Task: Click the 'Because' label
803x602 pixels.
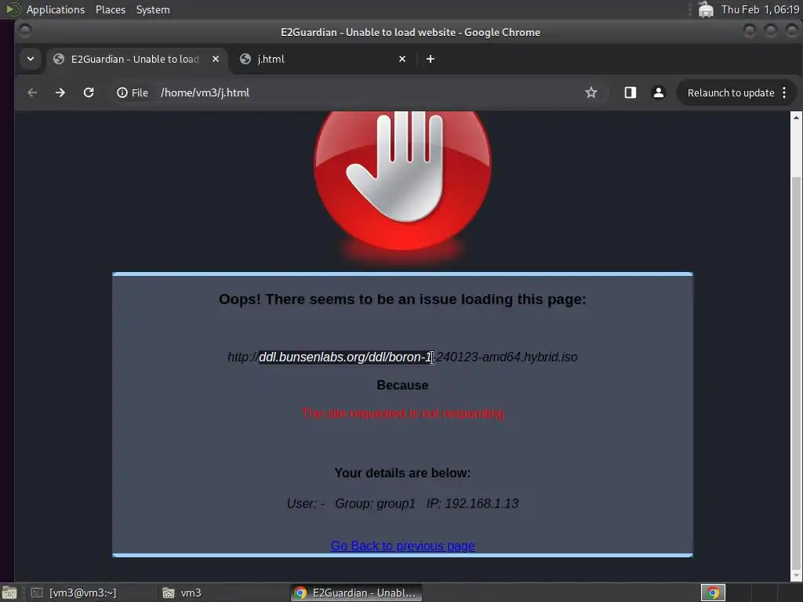Action: (x=402, y=385)
